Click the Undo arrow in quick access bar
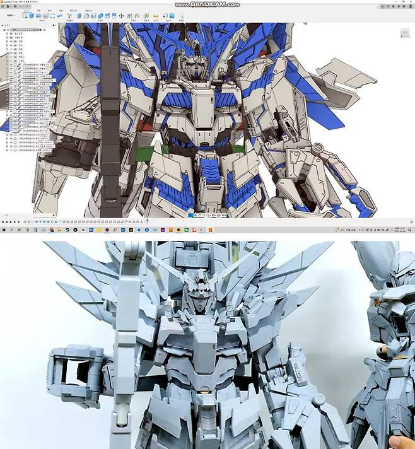This screenshot has height=449, width=415. point(21,6)
